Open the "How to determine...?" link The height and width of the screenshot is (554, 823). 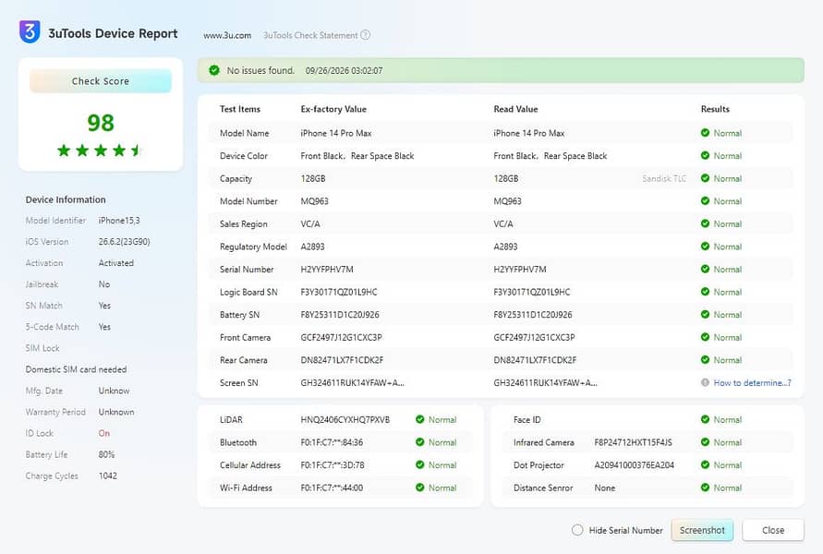(x=752, y=383)
